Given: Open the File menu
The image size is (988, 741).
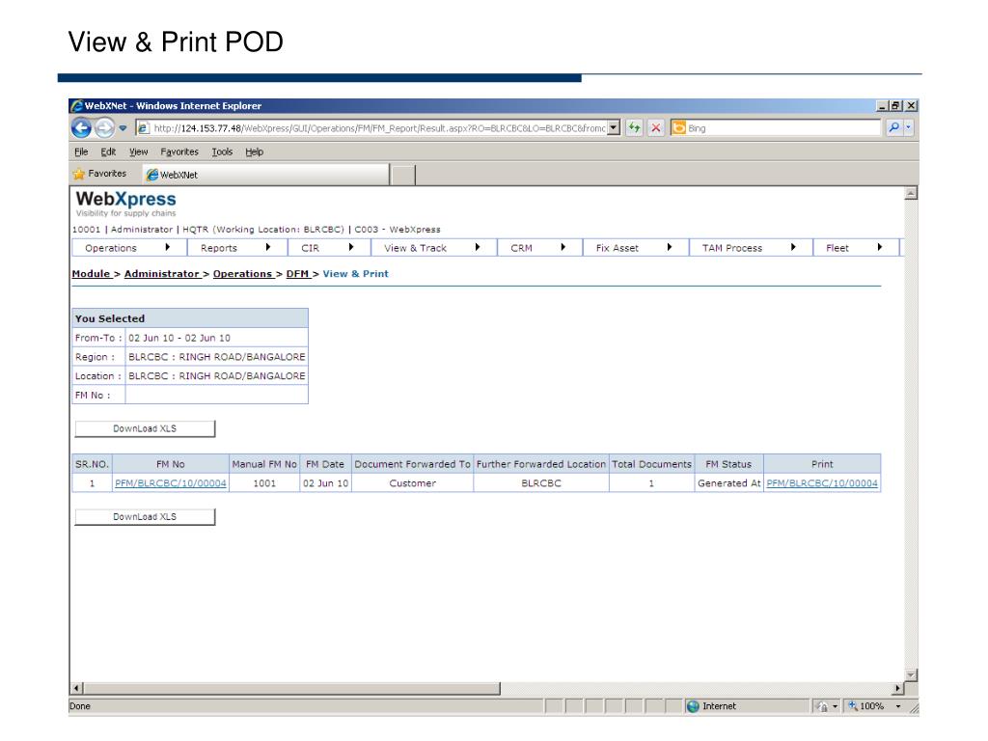Looking at the screenshot, I should click(x=81, y=151).
